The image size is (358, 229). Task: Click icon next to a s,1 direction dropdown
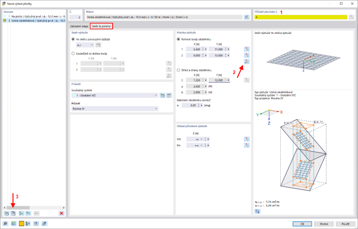tap(98, 45)
